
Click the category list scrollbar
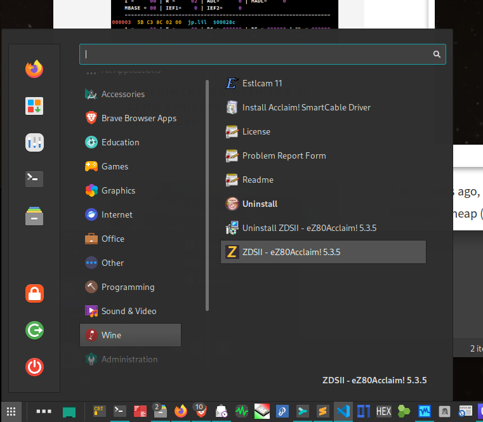[x=207, y=195]
